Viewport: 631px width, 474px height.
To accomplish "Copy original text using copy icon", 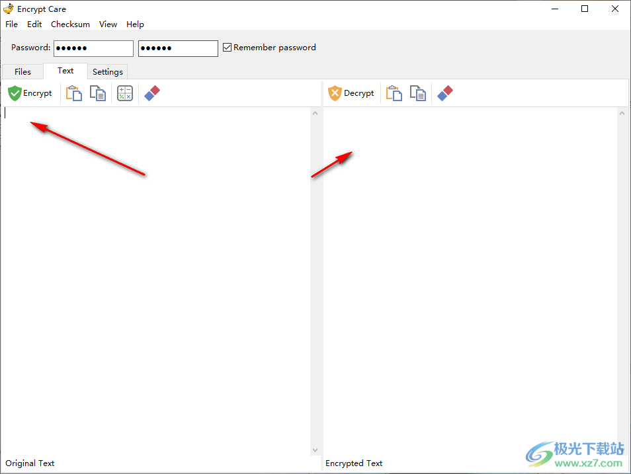I will (98, 93).
